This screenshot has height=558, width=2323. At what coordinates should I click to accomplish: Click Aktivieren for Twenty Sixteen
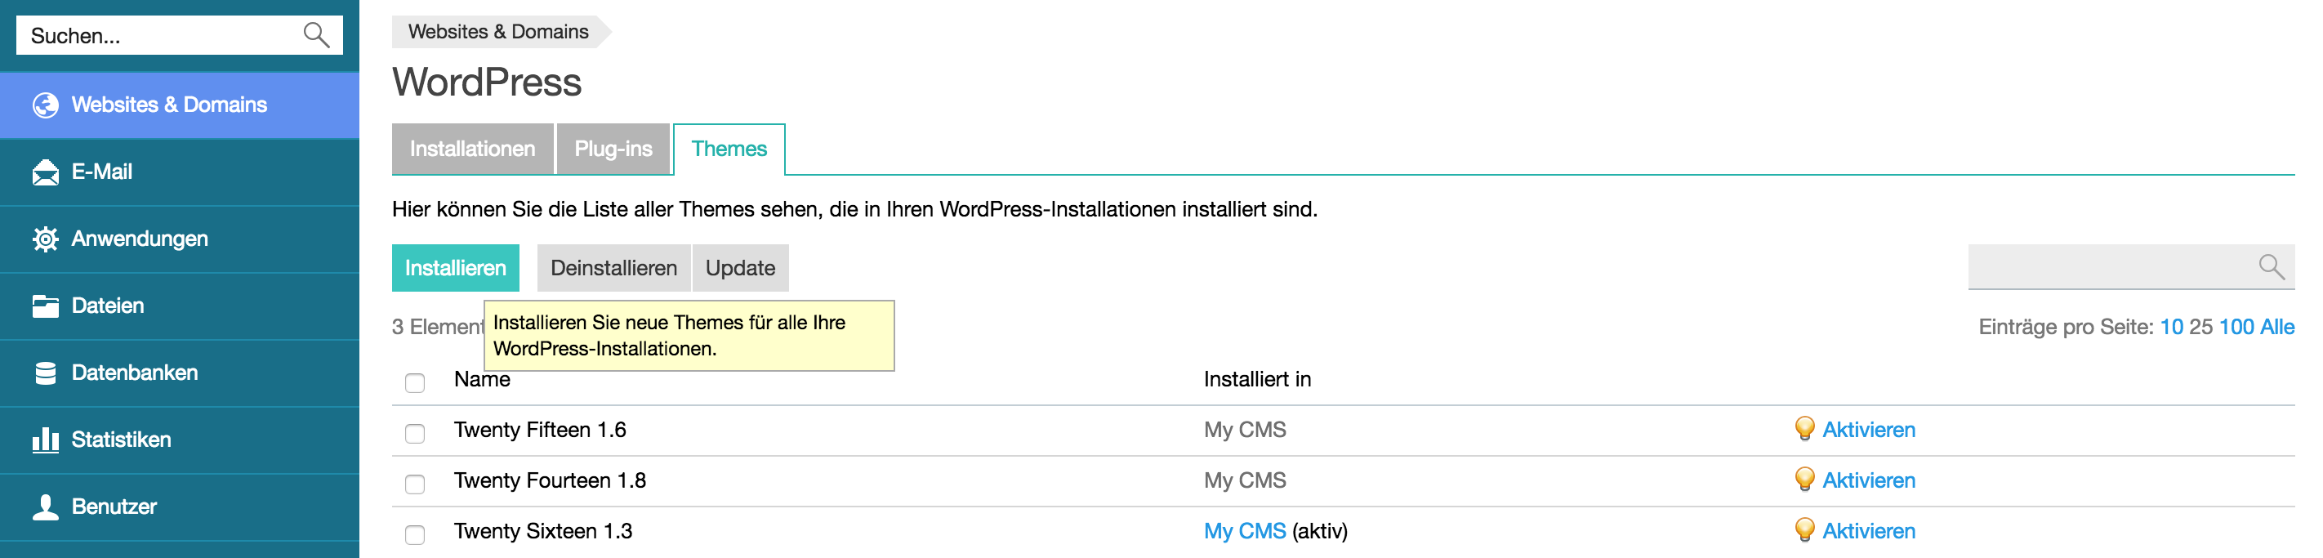tap(1869, 531)
